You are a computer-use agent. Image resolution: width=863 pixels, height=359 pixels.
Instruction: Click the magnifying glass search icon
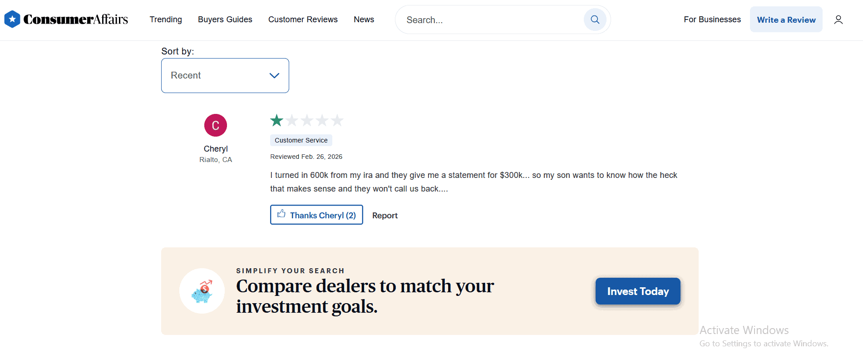point(595,20)
